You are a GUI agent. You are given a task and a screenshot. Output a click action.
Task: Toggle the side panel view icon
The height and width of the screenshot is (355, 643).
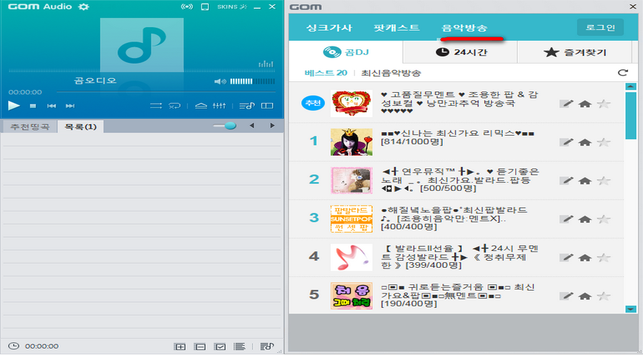coord(267,106)
